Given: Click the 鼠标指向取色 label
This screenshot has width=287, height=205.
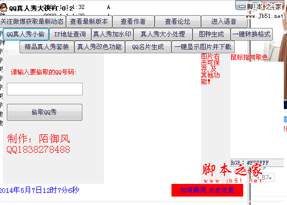Looking at the screenshot, I should tap(250, 57).
